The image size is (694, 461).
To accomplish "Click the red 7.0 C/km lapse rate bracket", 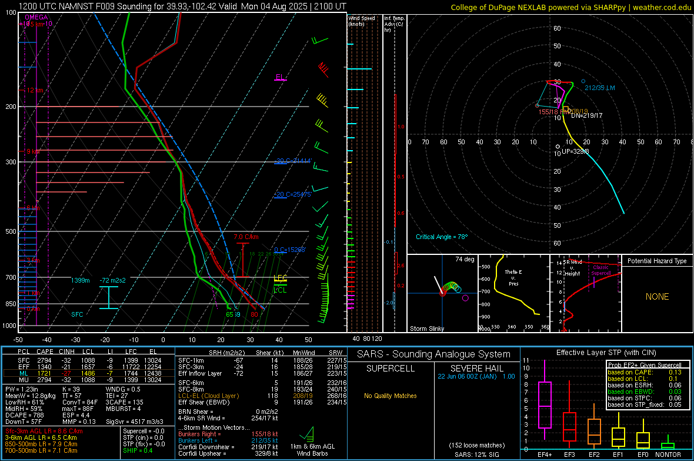I will pos(242,260).
